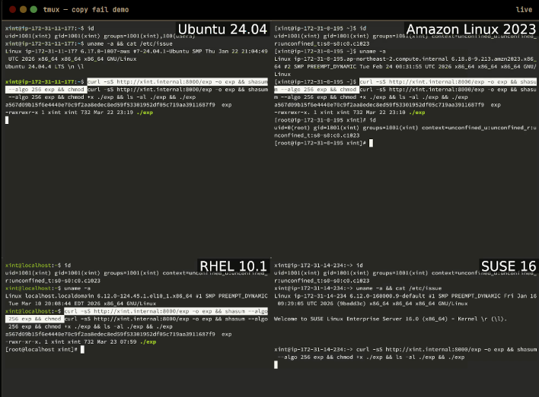Click the '[xint@ip-172-31-8-195 ~]$ uname -a' line
Screen dimensions: 539x397
coord(330,51)
